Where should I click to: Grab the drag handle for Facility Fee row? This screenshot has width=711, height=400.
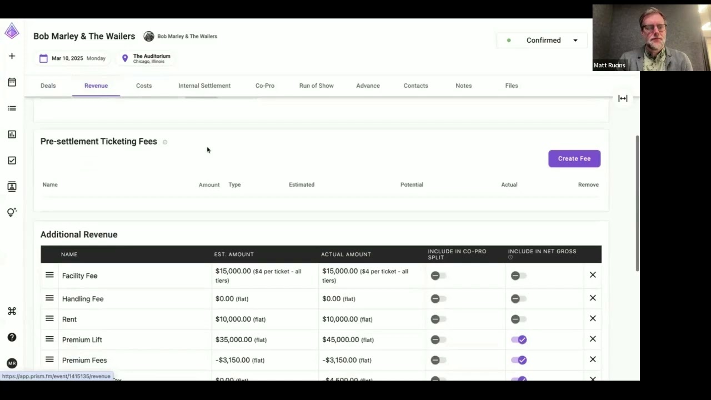point(49,275)
